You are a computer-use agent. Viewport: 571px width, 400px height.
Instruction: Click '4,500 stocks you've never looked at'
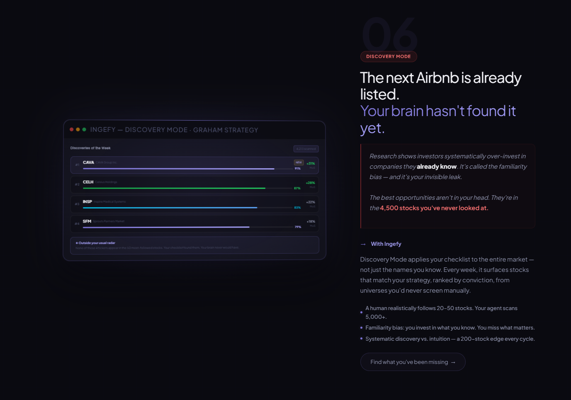pyautogui.click(x=434, y=208)
